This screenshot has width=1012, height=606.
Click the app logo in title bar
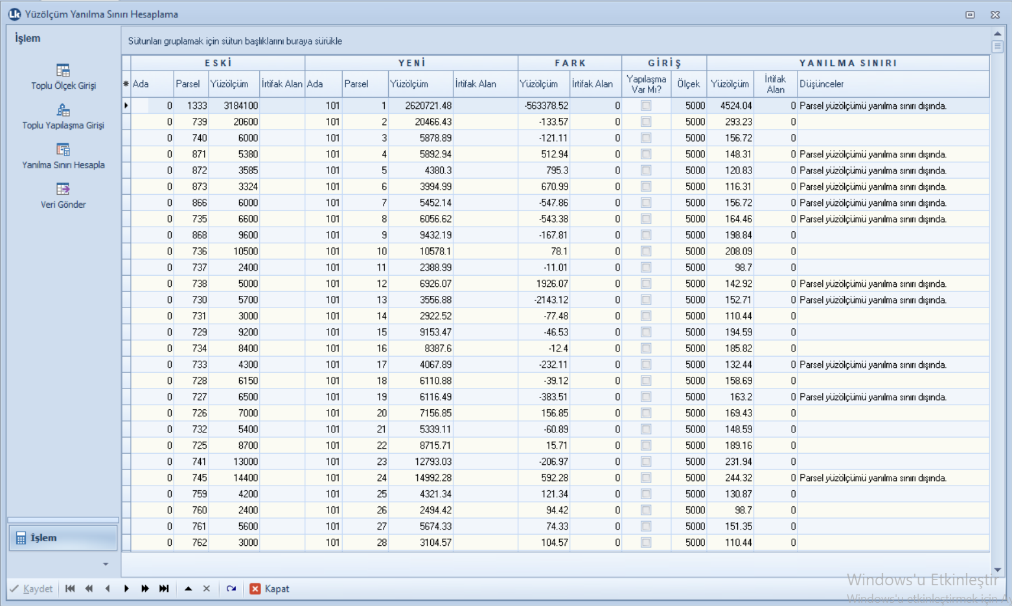pyautogui.click(x=14, y=14)
